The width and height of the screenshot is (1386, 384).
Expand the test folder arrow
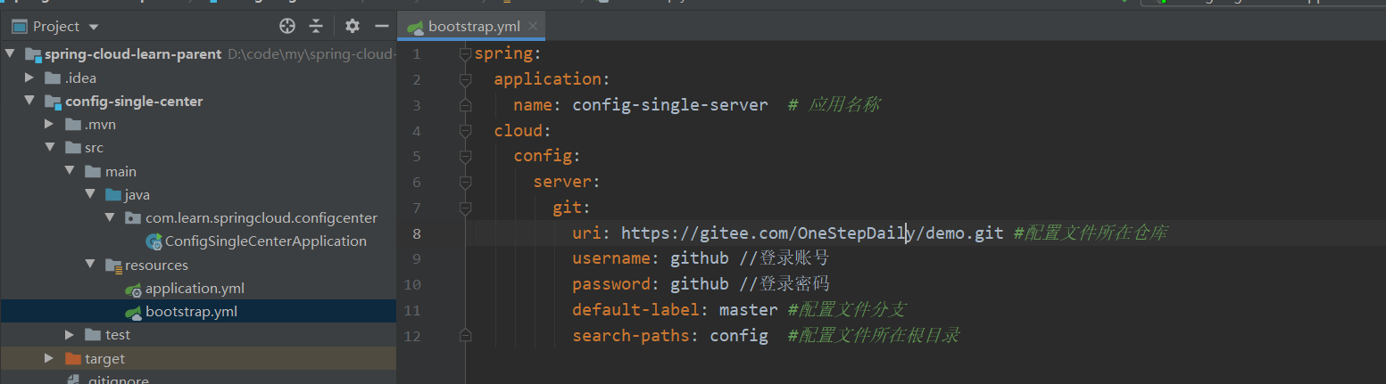tap(70, 335)
